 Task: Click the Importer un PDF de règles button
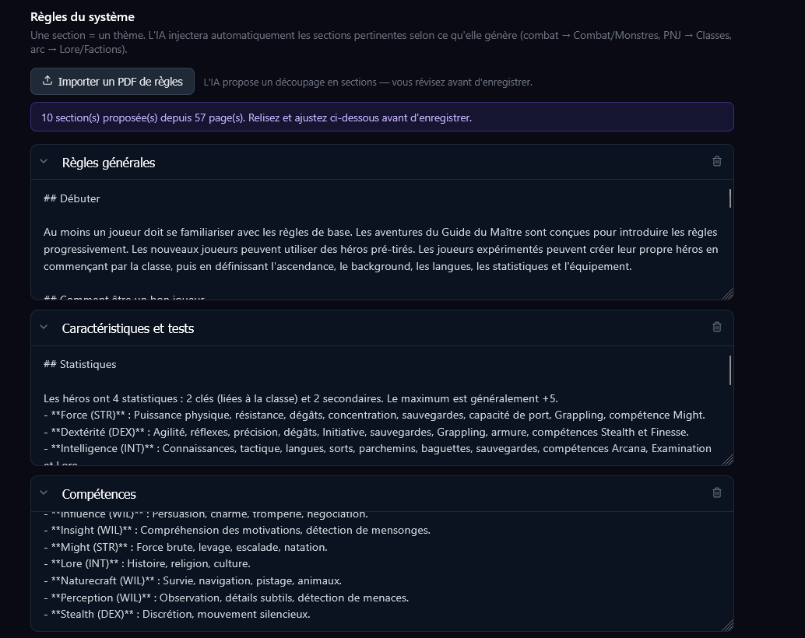click(112, 82)
